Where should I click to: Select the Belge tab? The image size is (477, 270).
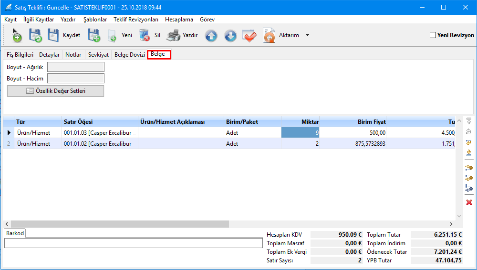159,54
